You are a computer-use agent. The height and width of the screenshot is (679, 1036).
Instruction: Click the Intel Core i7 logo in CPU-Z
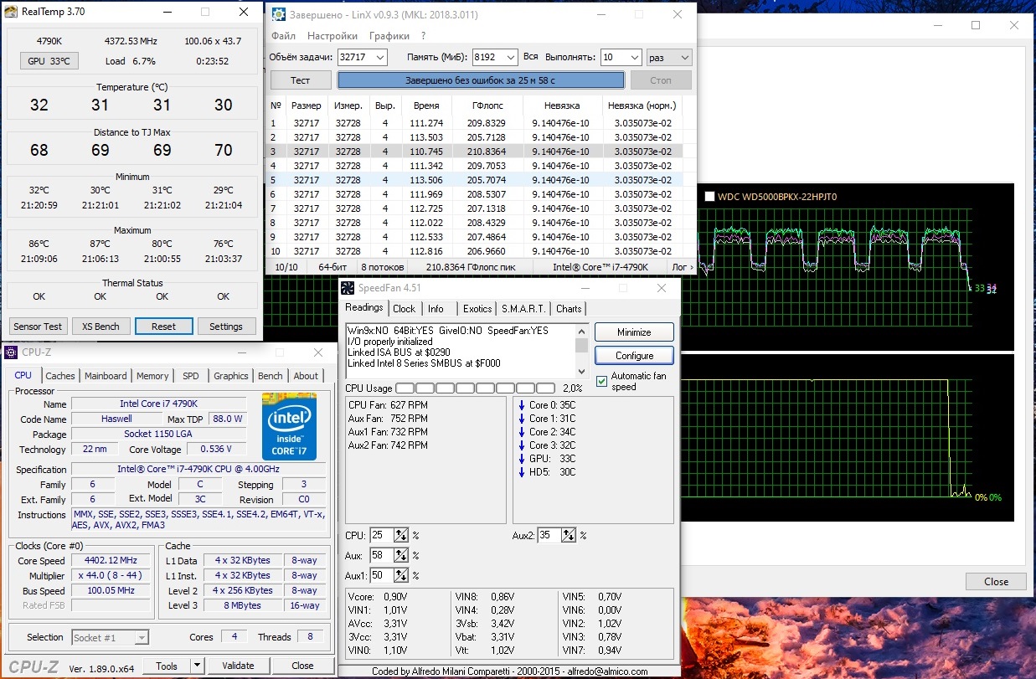[289, 425]
